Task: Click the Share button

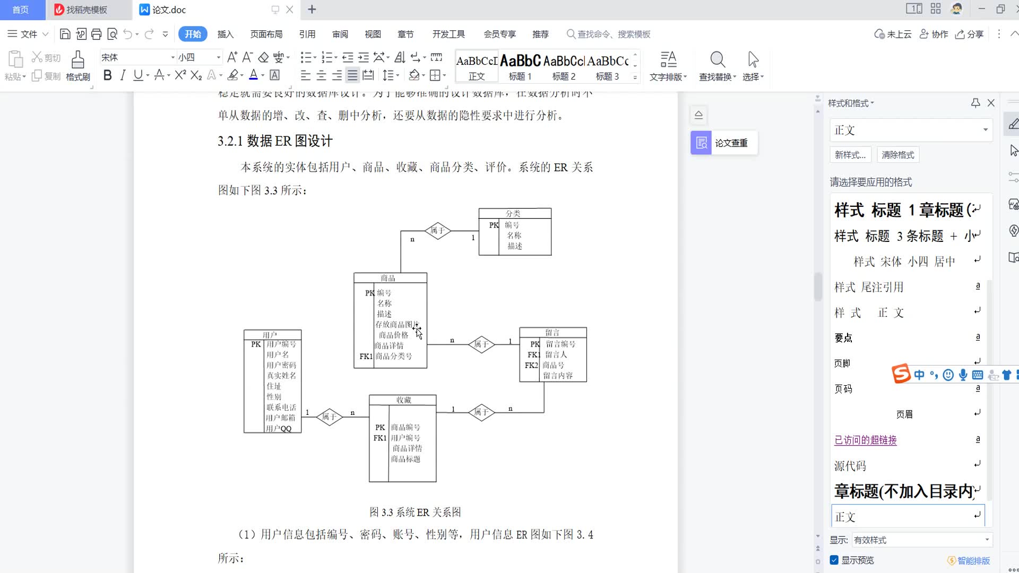Action: 969,34
